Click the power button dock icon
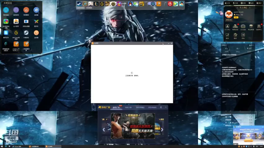Viewport: 264px width, 148px height. [153, 4]
